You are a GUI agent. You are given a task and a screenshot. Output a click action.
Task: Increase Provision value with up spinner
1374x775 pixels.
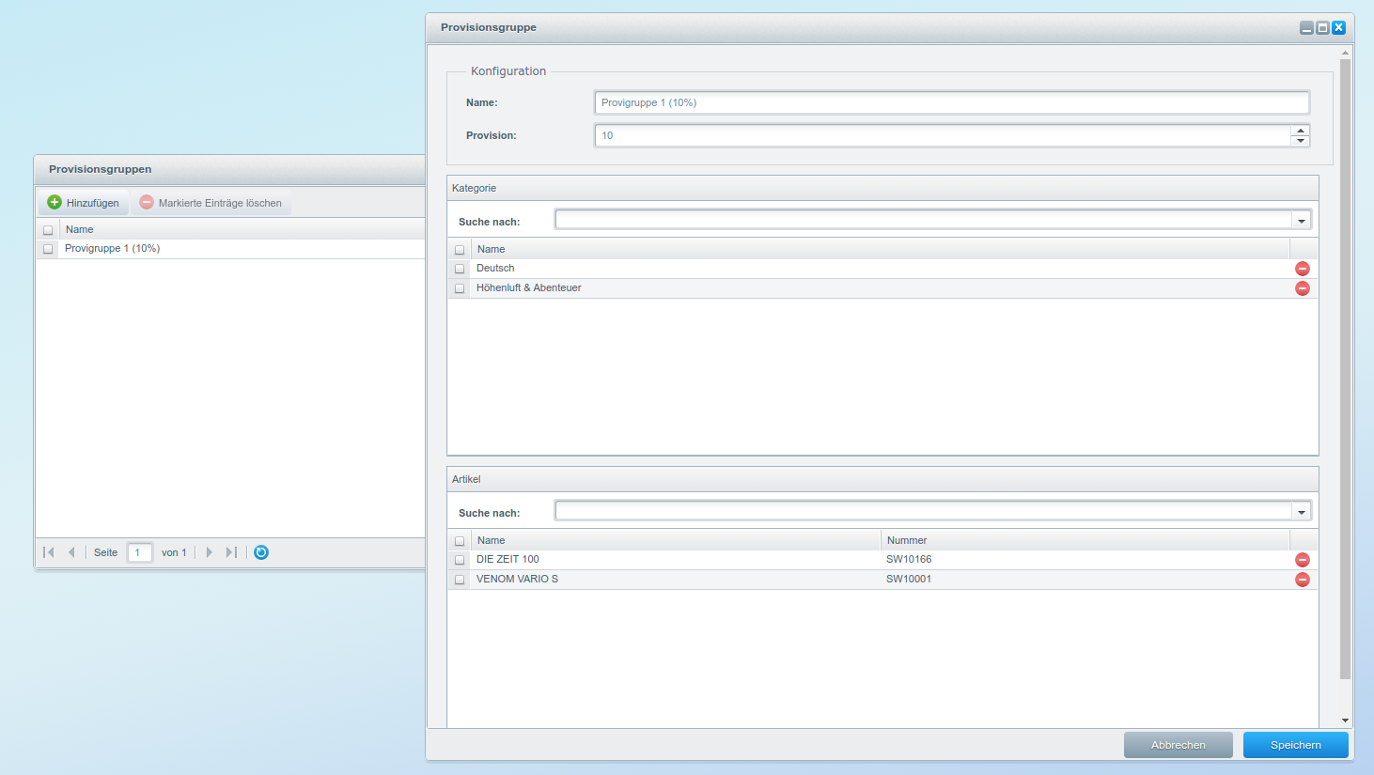(x=1301, y=131)
